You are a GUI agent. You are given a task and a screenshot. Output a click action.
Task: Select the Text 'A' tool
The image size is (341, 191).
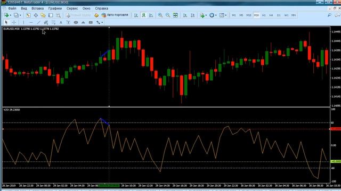(x=61, y=22)
